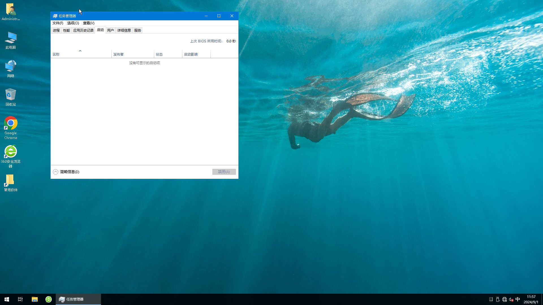Click the 禁用(A) button
Viewport: 543px width, 305px height.
[x=224, y=172]
